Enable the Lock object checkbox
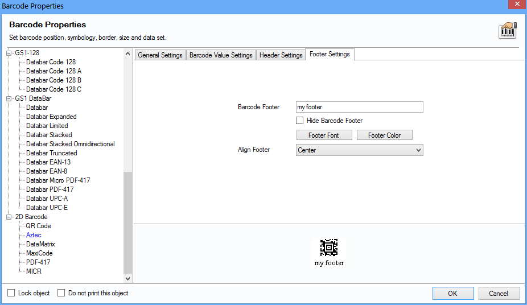This screenshot has height=305, width=527. (11, 293)
